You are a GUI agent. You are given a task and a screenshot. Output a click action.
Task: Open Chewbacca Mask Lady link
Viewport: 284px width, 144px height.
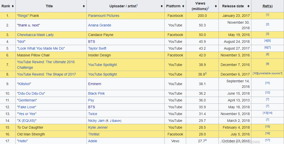pos(35,35)
